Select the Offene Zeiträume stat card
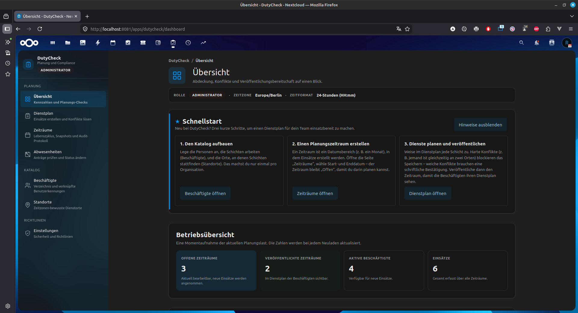This screenshot has width=578, height=313. click(216, 270)
